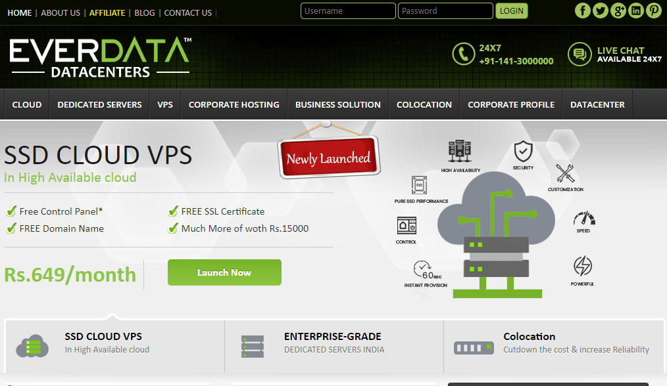The width and height of the screenshot is (667, 386).
Task: Open the CORPORATE PROFILE menu
Action: tap(511, 104)
